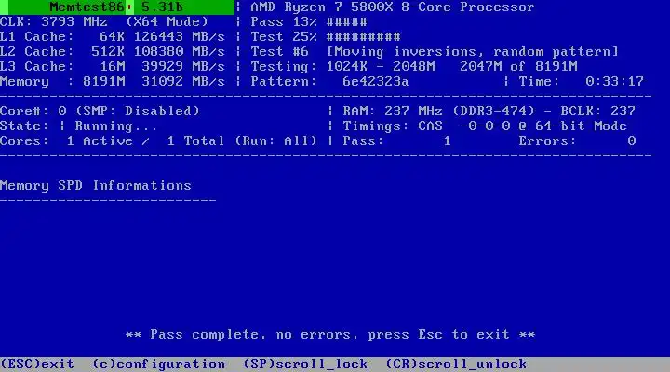Screen dimensions: 670x372
Task: Click the Testing 1024K - 2048M range
Action: click(x=342, y=67)
